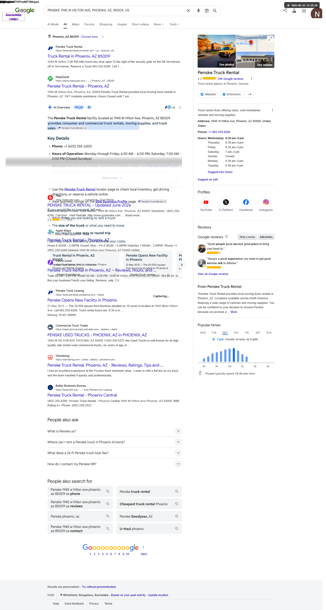
Task: Click the Google logo
Action: coord(25,10)
